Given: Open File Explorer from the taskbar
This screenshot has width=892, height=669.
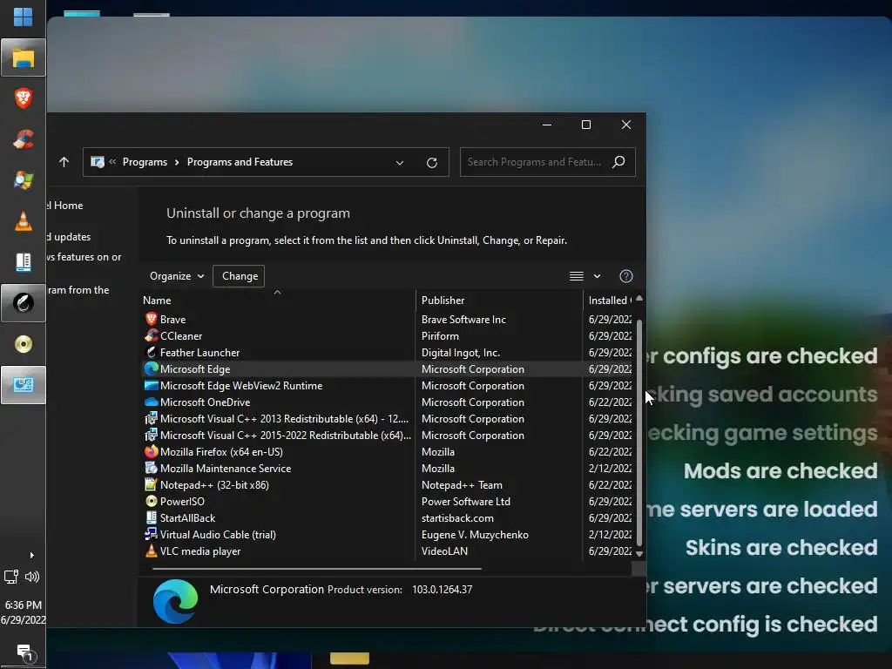Looking at the screenshot, I should pos(24,57).
